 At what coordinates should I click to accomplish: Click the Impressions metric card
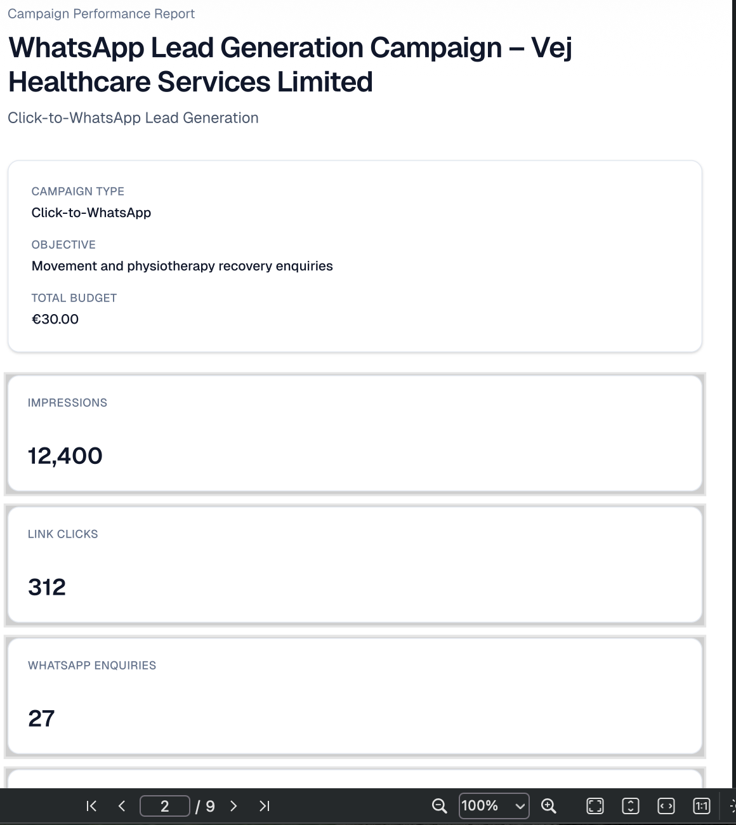click(x=355, y=434)
